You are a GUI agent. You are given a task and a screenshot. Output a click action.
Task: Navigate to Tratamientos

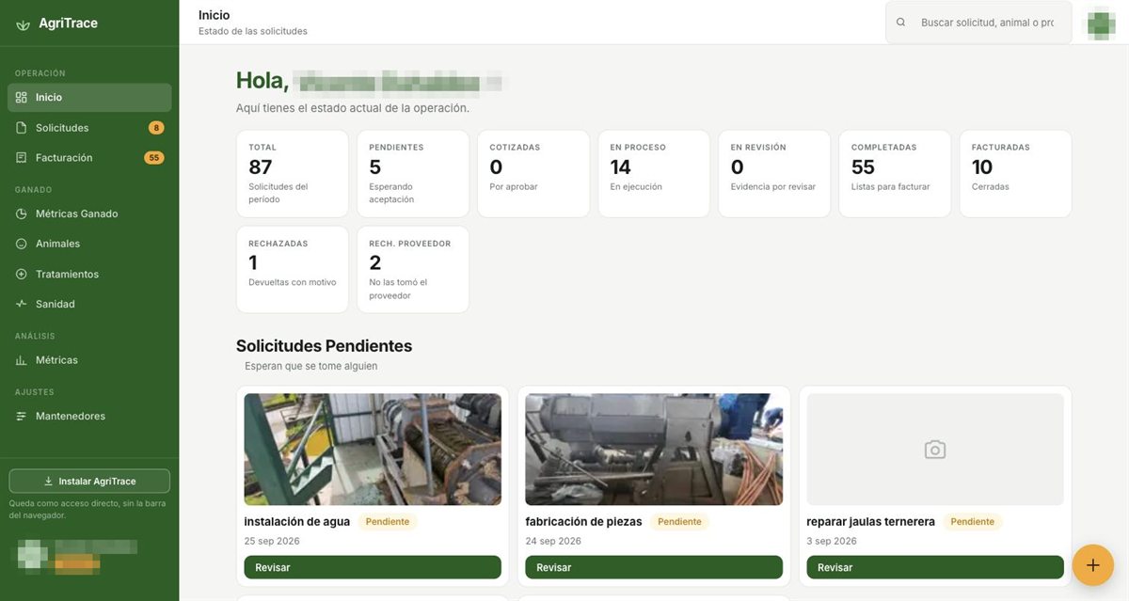(x=89, y=275)
